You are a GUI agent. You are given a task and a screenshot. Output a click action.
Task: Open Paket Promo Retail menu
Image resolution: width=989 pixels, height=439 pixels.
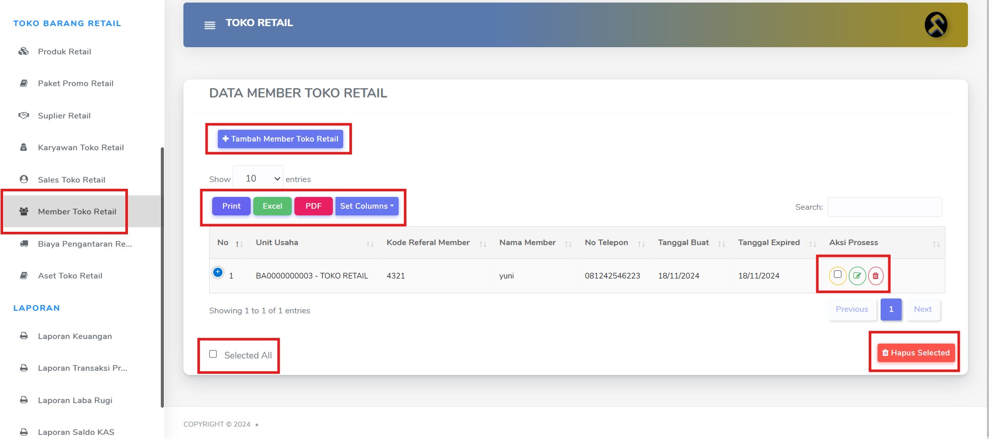click(x=76, y=83)
